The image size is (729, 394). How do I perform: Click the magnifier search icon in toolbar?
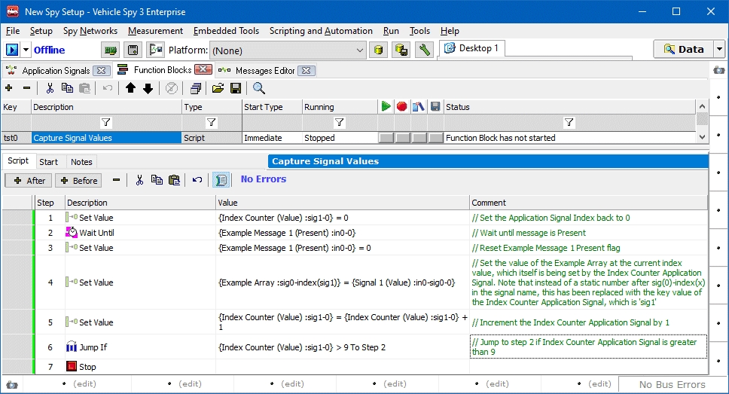click(259, 88)
